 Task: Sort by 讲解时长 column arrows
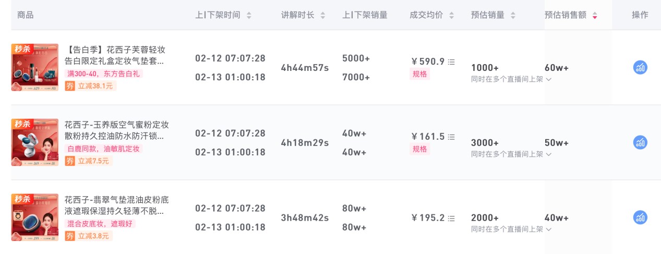coord(323,16)
